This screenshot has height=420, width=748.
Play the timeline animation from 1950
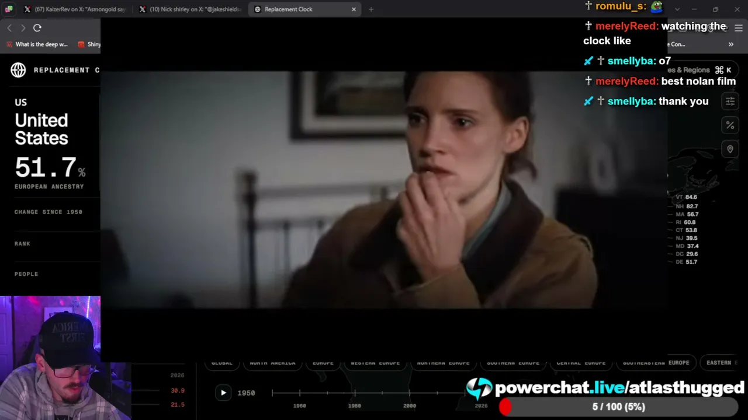click(223, 393)
